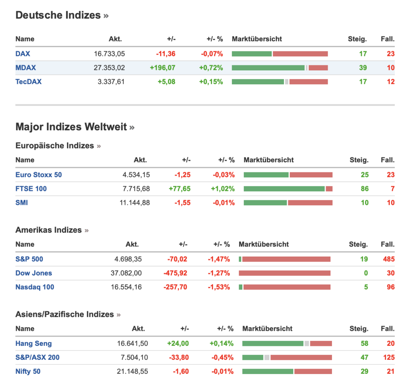Click the FTSE 100 market overview bar
The width and height of the screenshot is (398, 388).
click(288, 189)
